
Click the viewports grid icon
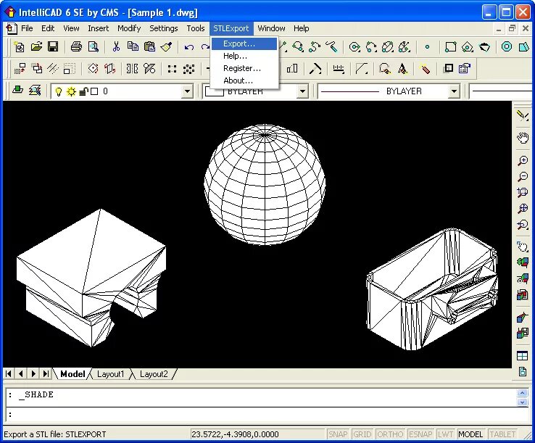[x=523, y=355]
